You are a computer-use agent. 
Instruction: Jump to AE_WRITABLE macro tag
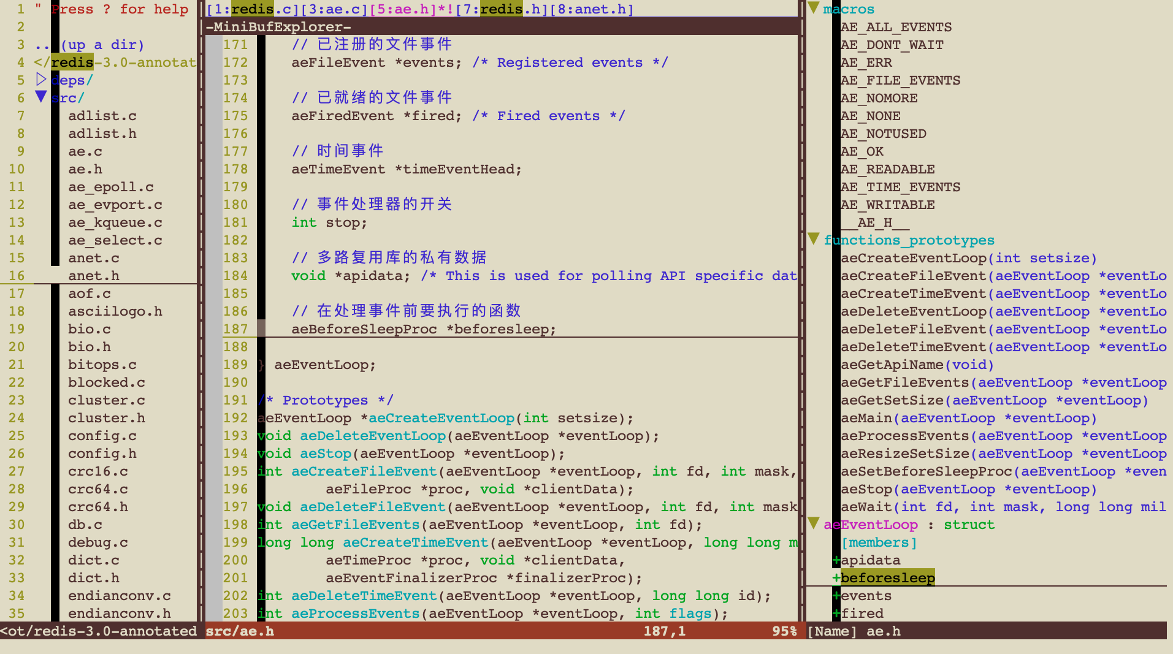click(888, 205)
